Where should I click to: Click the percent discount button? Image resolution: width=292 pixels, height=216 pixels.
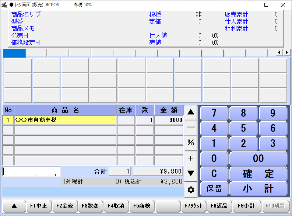pyautogui.click(x=191, y=143)
